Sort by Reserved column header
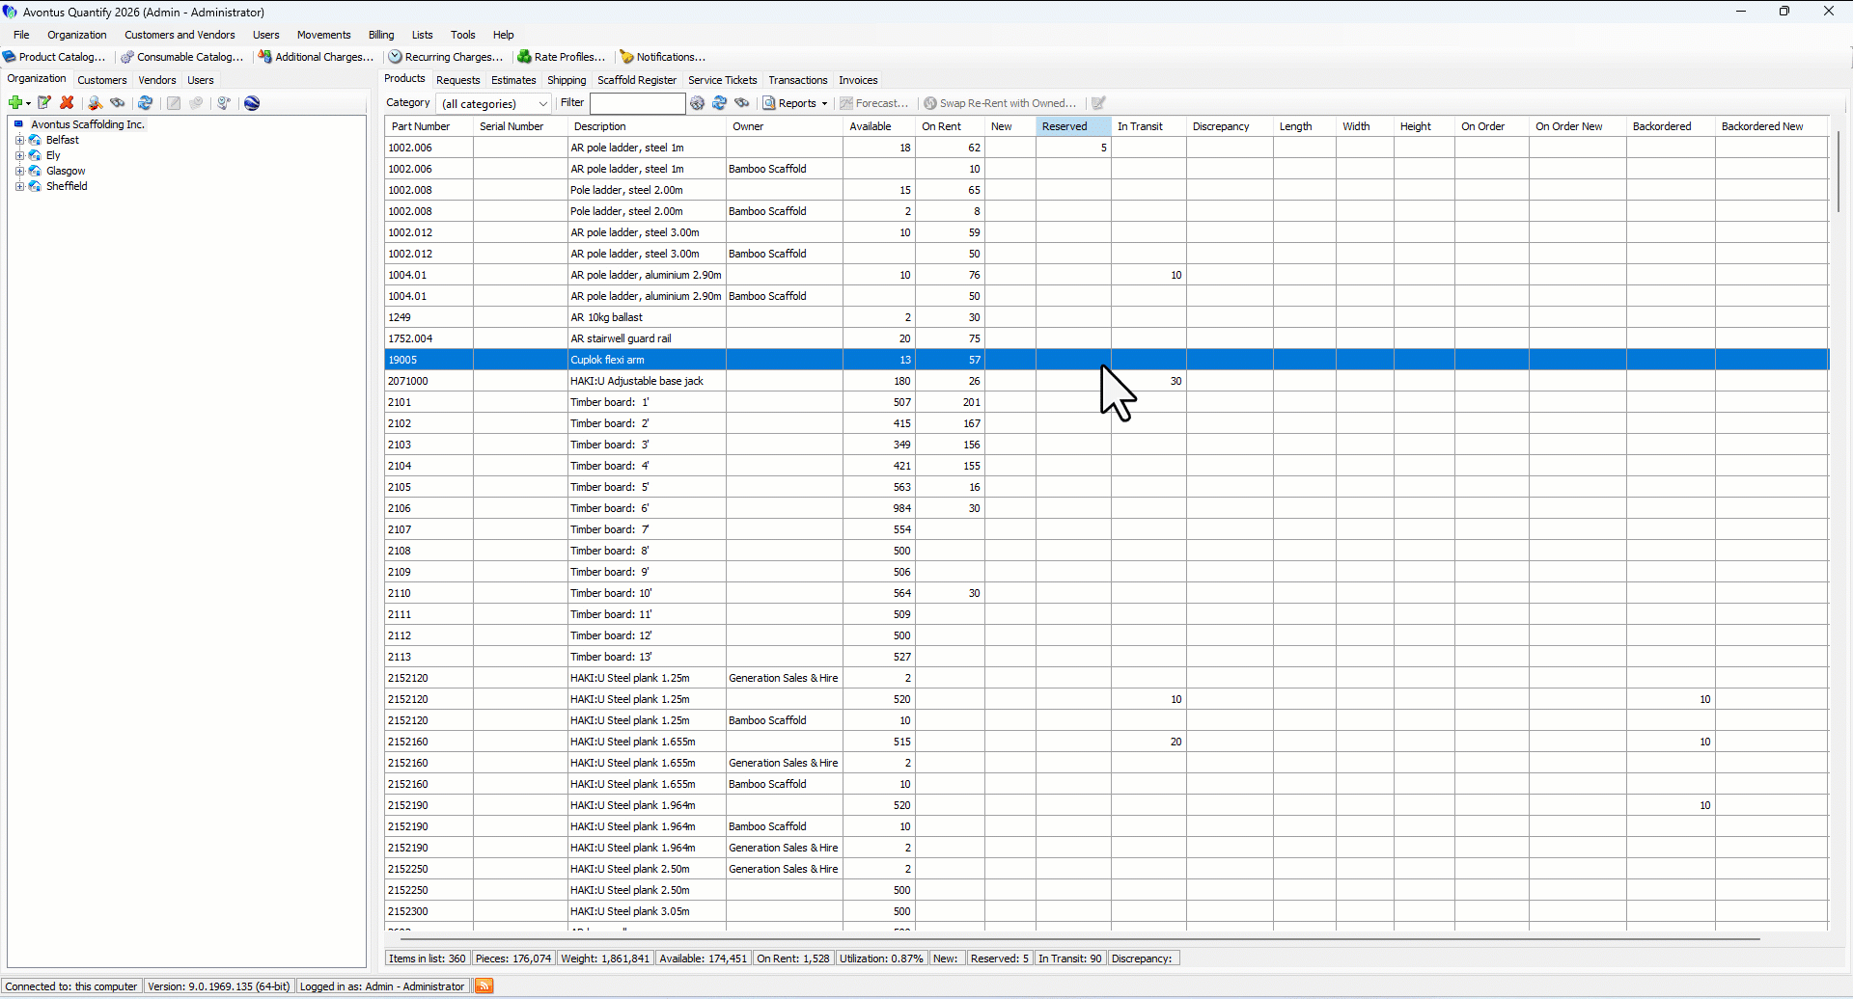The image size is (1853, 999). tap(1073, 126)
